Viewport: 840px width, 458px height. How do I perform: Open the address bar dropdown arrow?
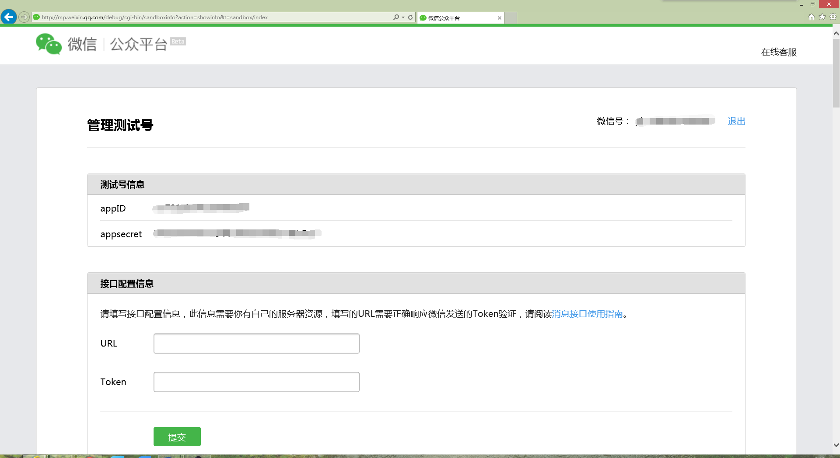[x=403, y=17]
